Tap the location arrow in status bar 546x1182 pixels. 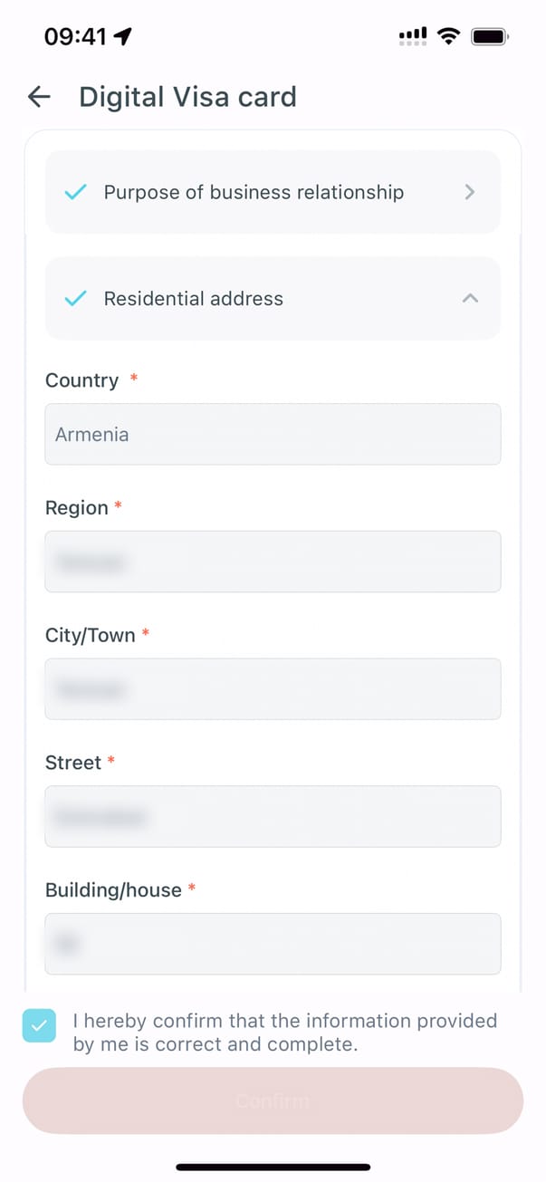click(x=123, y=36)
